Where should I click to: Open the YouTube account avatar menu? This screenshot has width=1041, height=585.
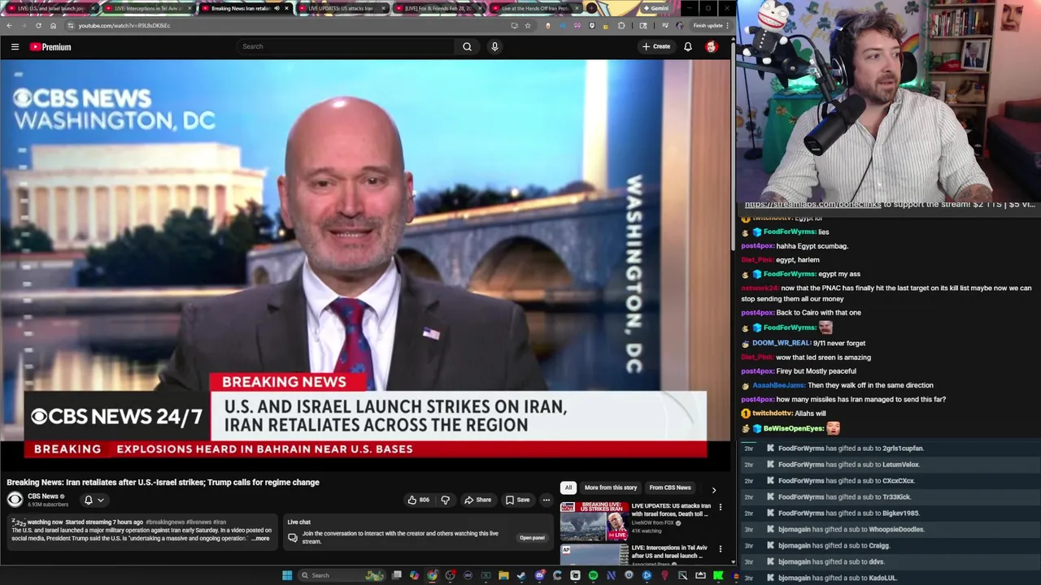(x=712, y=46)
